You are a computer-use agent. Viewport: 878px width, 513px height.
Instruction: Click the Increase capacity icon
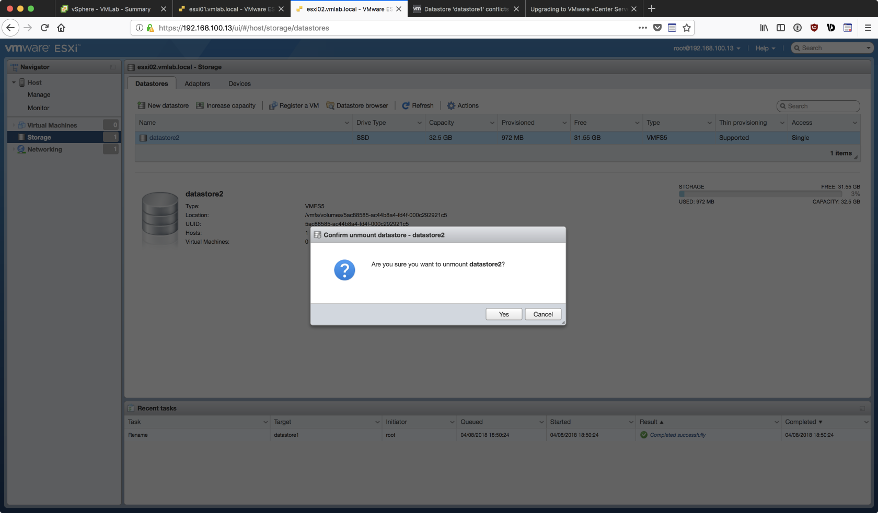(x=200, y=105)
